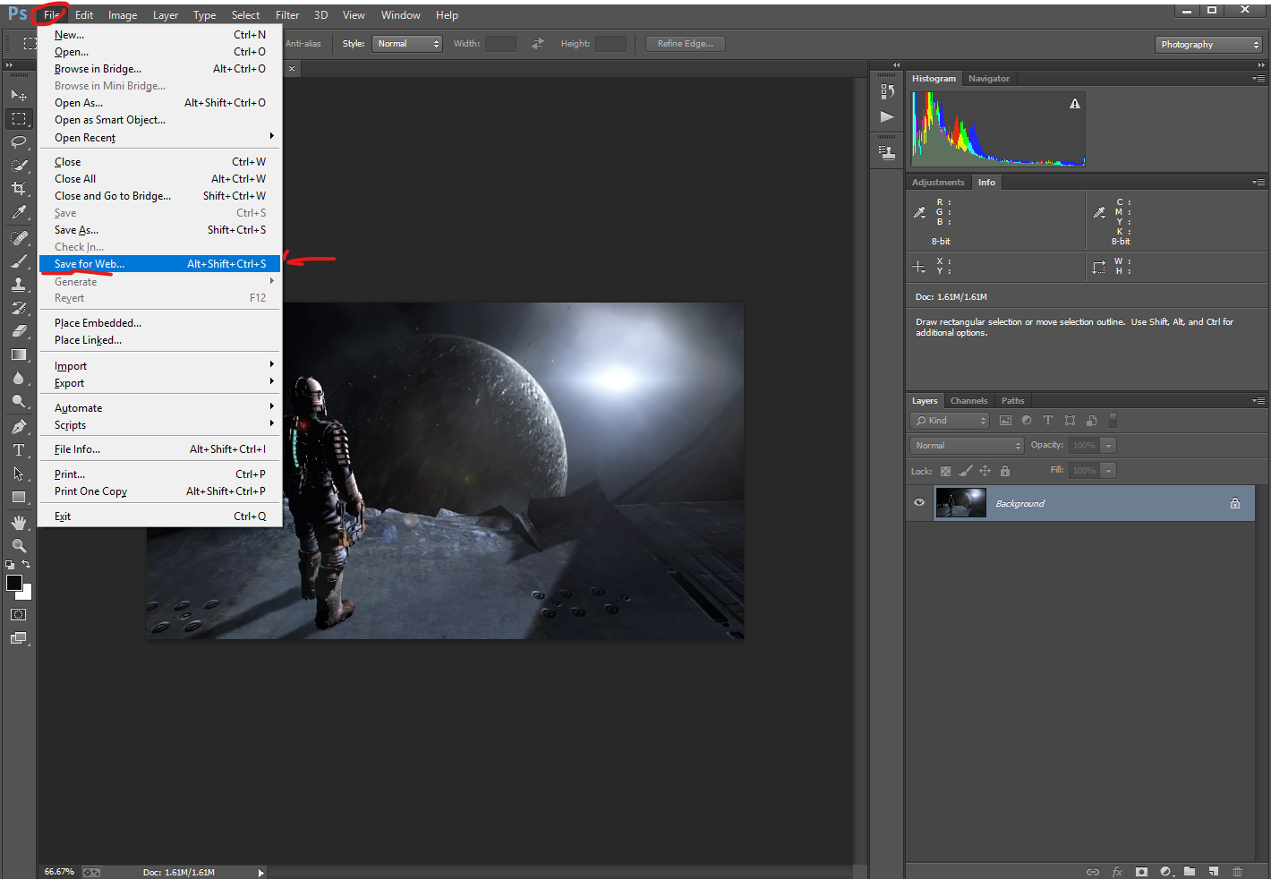1271x879 pixels.
Task: Select the Eyedropper tool
Action: (19, 212)
